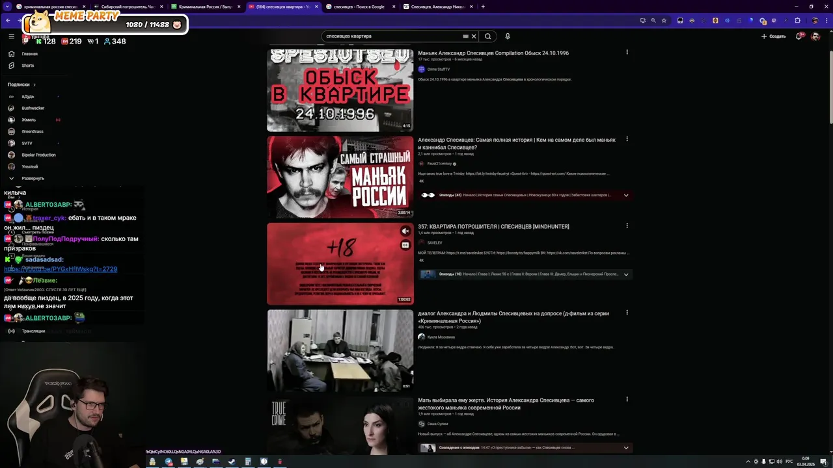Open the YouTube hamburger guide menu

(x=11, y=36)
